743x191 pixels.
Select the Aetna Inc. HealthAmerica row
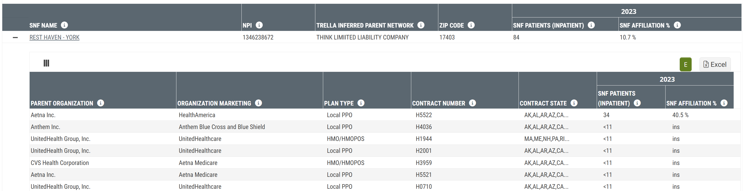click(202, 115)
